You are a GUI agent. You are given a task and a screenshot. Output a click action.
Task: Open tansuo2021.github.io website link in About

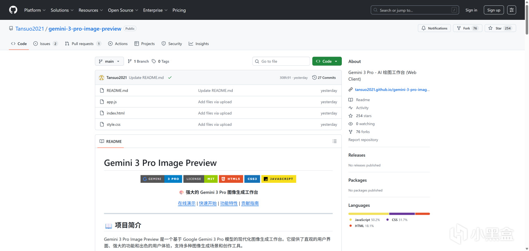pos(392,89)
